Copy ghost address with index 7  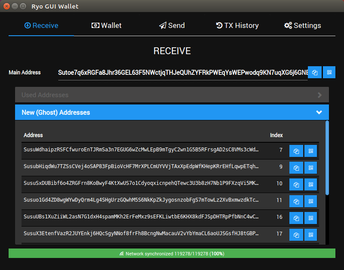296,151
